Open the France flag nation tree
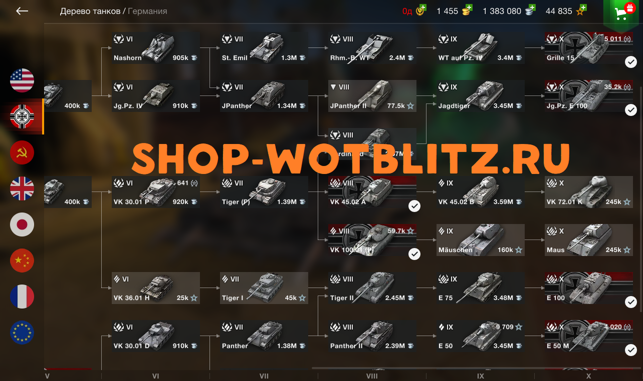Viewport: 643px width, 381px height. coord(22,297)
